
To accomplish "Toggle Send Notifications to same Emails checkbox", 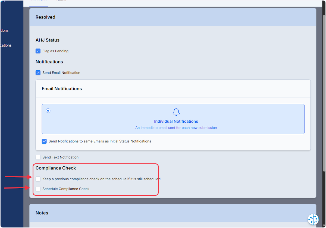I will [44, 141].
